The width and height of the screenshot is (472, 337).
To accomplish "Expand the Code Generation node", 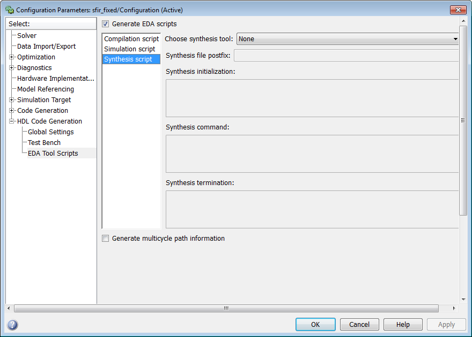I will coord(11,110).
